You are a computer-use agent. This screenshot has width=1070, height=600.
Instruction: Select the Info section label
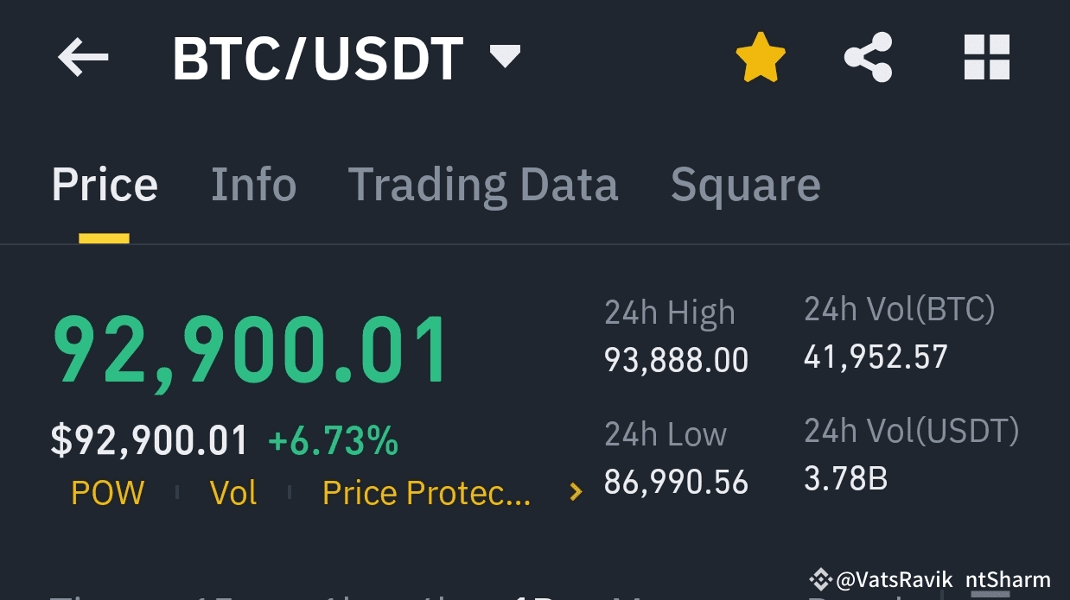(253, 184)
